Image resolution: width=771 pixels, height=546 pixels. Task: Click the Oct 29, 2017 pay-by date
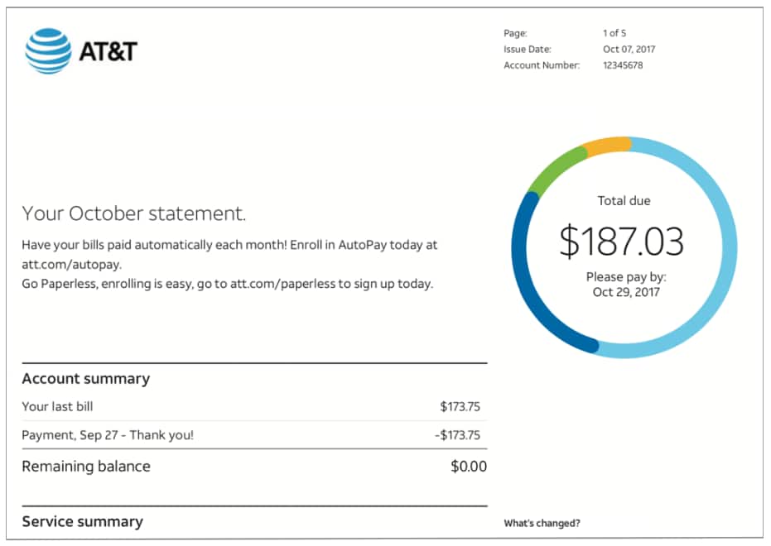point(625,291)
